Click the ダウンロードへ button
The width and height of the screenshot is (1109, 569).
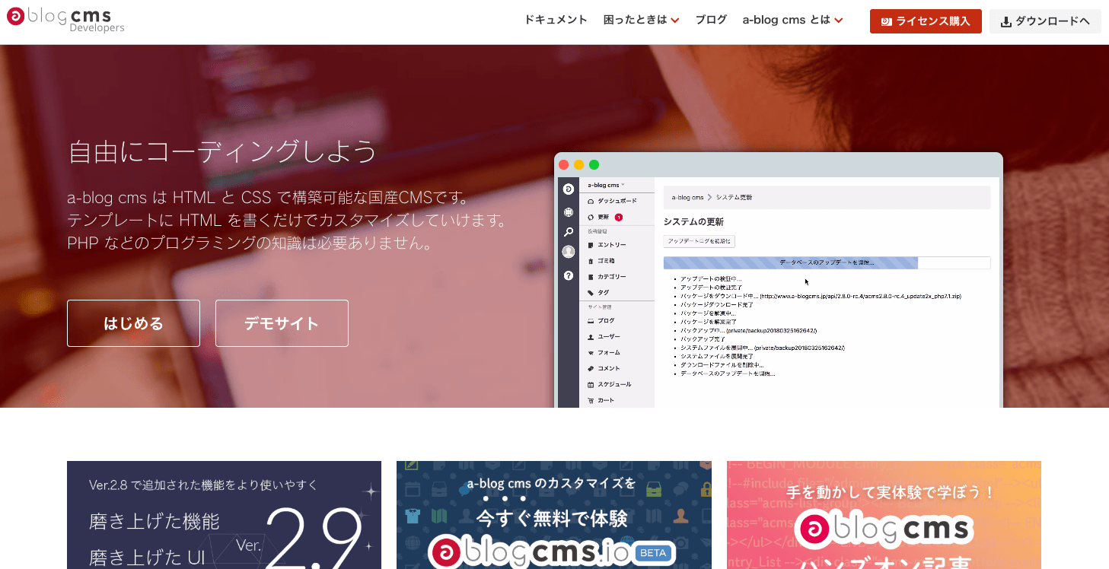[x=1045, y=21]
